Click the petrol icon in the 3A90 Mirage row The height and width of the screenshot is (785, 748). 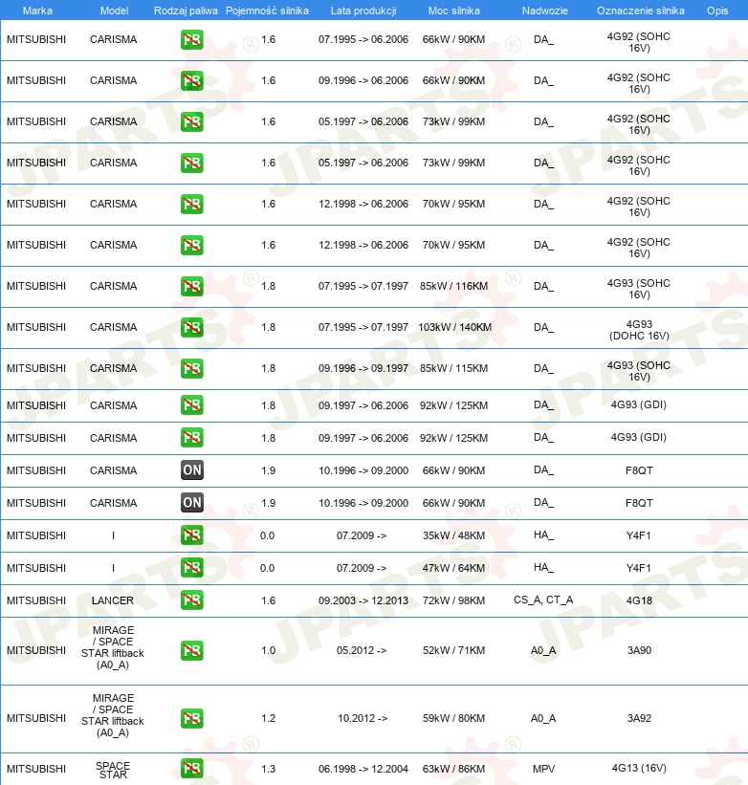point(191,651)
